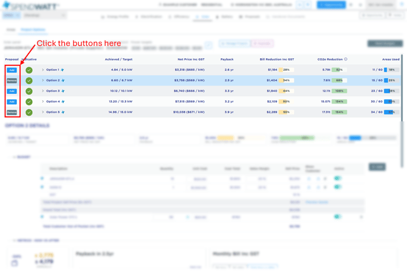
Task: Expand the Option 2 row chevron
Action: [x=43, y=81]
